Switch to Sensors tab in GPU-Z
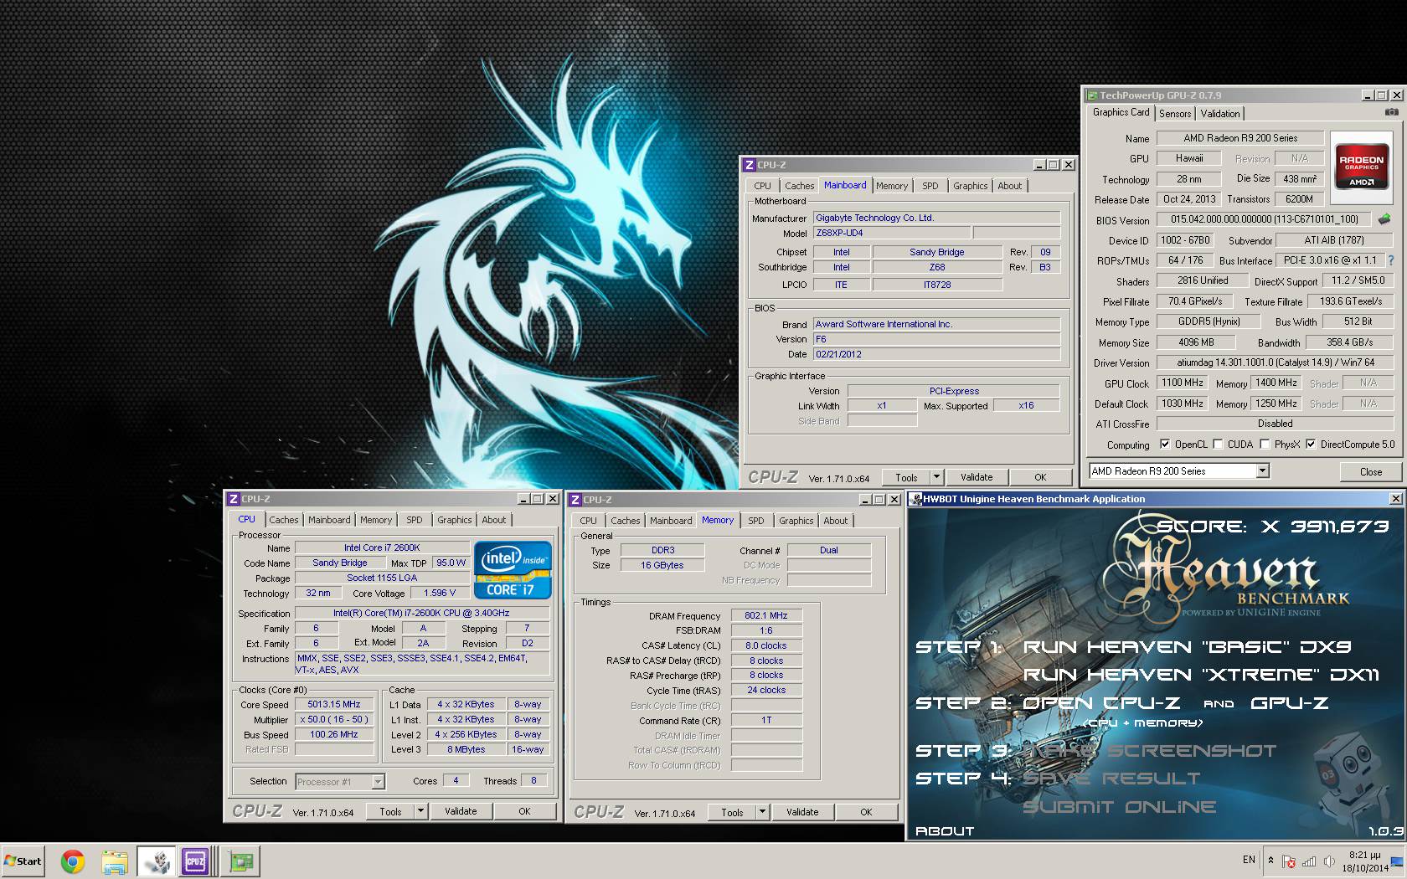Image resolution: width=1407 pixels, height=879 pixels. [x=1175, y=114]
